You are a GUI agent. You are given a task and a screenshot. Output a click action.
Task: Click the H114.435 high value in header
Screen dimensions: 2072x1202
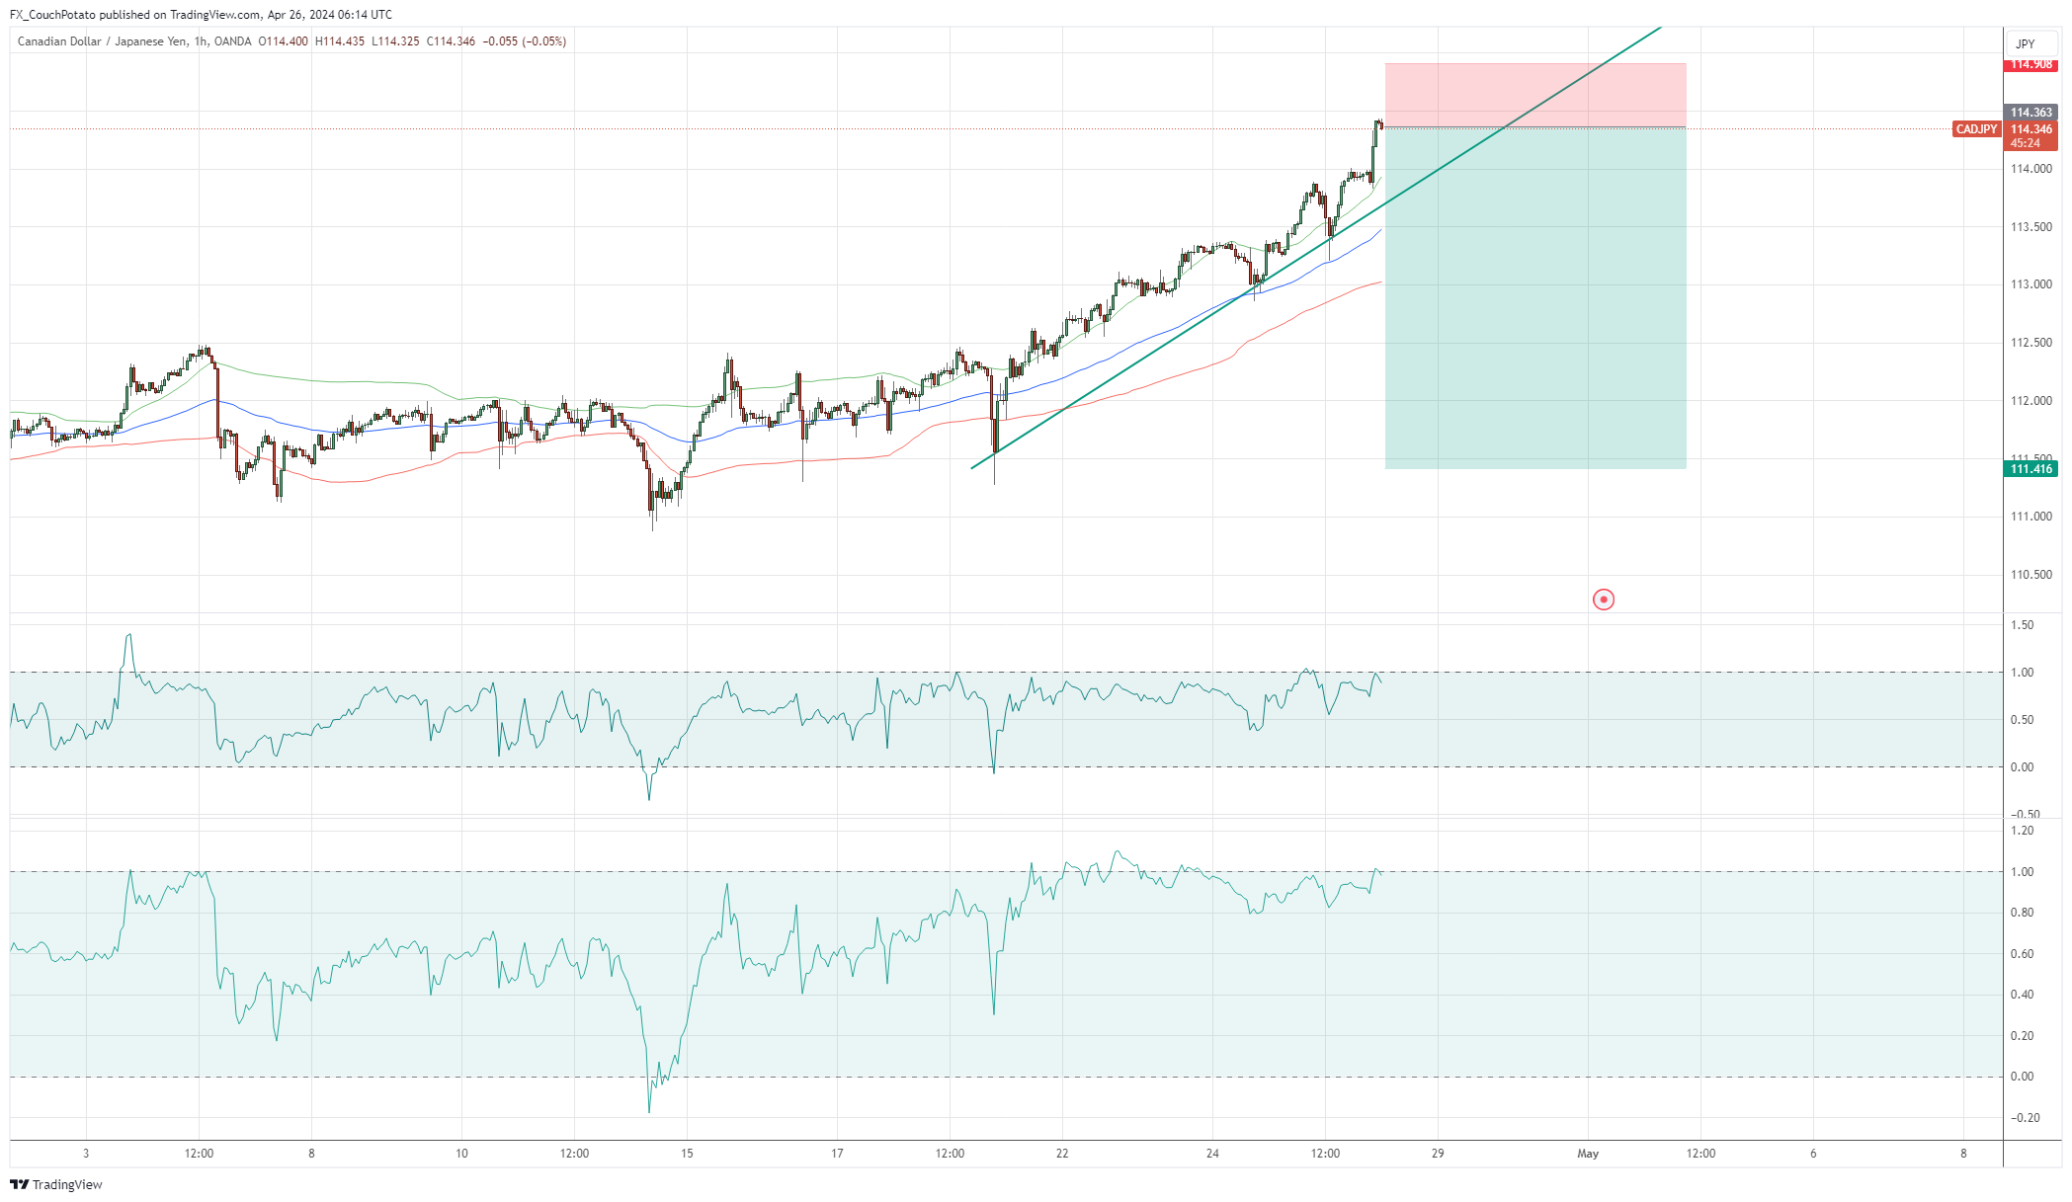(x=340, y=41)
